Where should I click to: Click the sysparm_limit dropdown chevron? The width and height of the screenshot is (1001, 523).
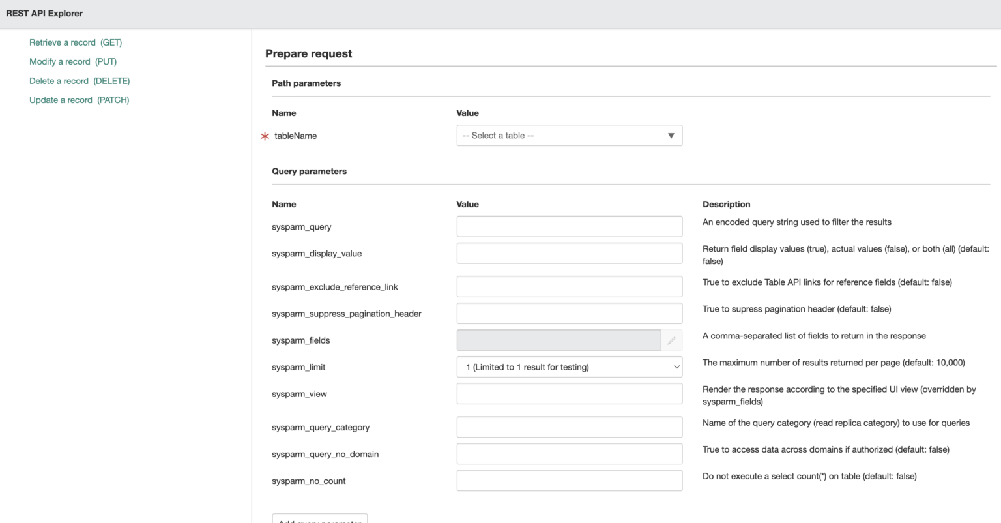point(676,366)
